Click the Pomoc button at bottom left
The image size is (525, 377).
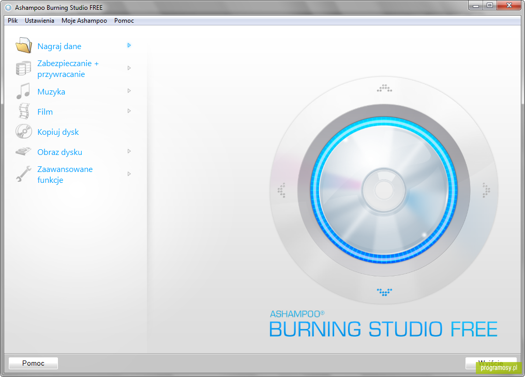(x=33, y=363)
